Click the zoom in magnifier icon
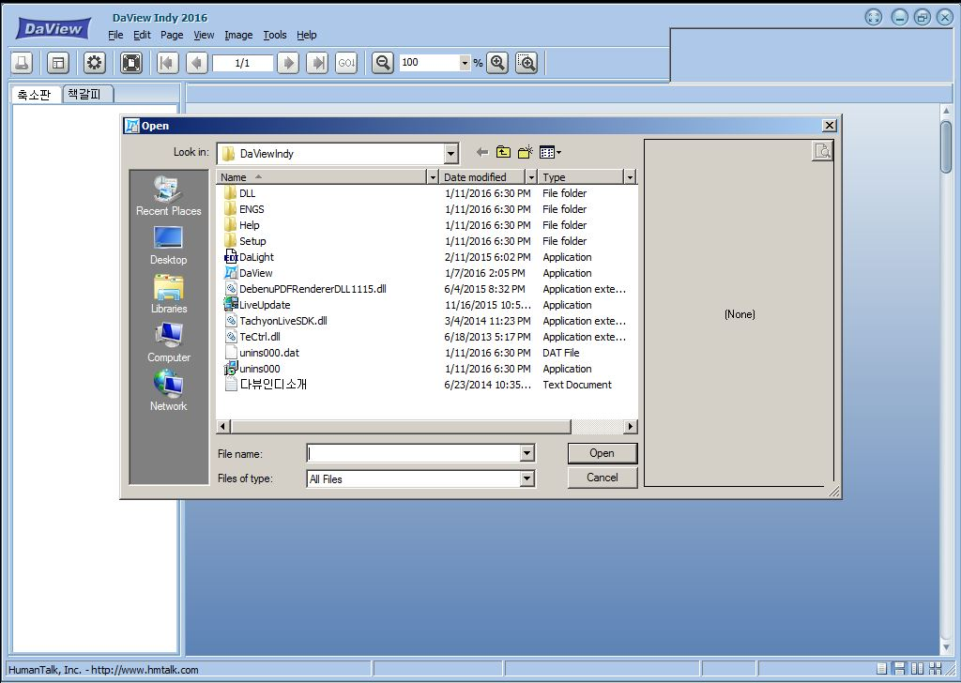Screen dimensions: 961x683 click(497, 63)
